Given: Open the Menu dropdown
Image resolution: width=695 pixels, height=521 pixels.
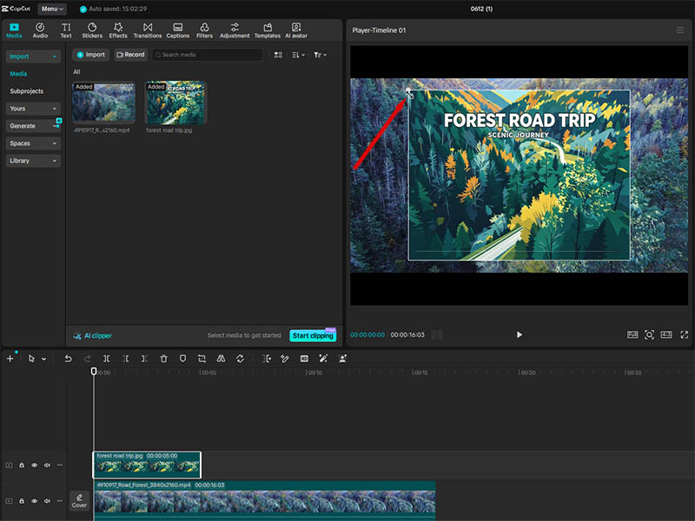Looking at the screenshot, I should coord(52,9).
